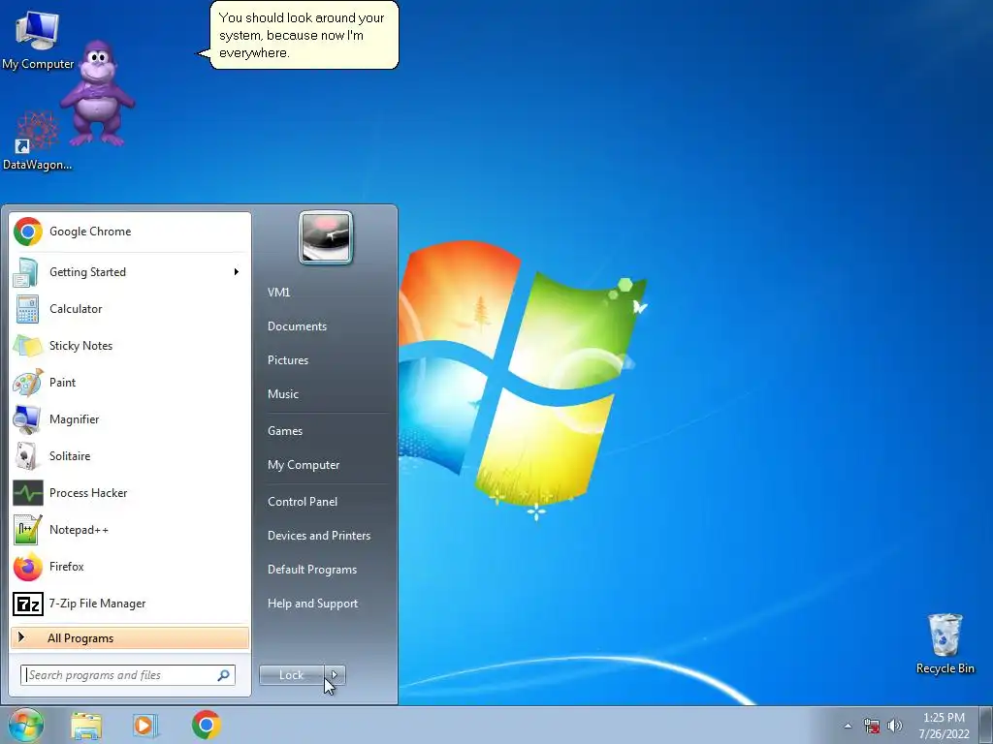Open the Calculator program

click(x=130, y=309)
